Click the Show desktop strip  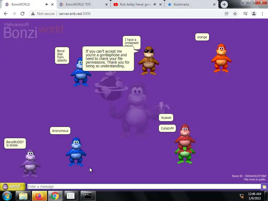pos(266,196)
